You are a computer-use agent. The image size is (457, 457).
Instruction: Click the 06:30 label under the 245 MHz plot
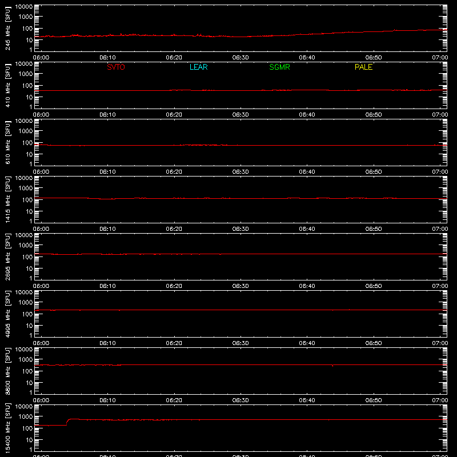click(240, 58)
